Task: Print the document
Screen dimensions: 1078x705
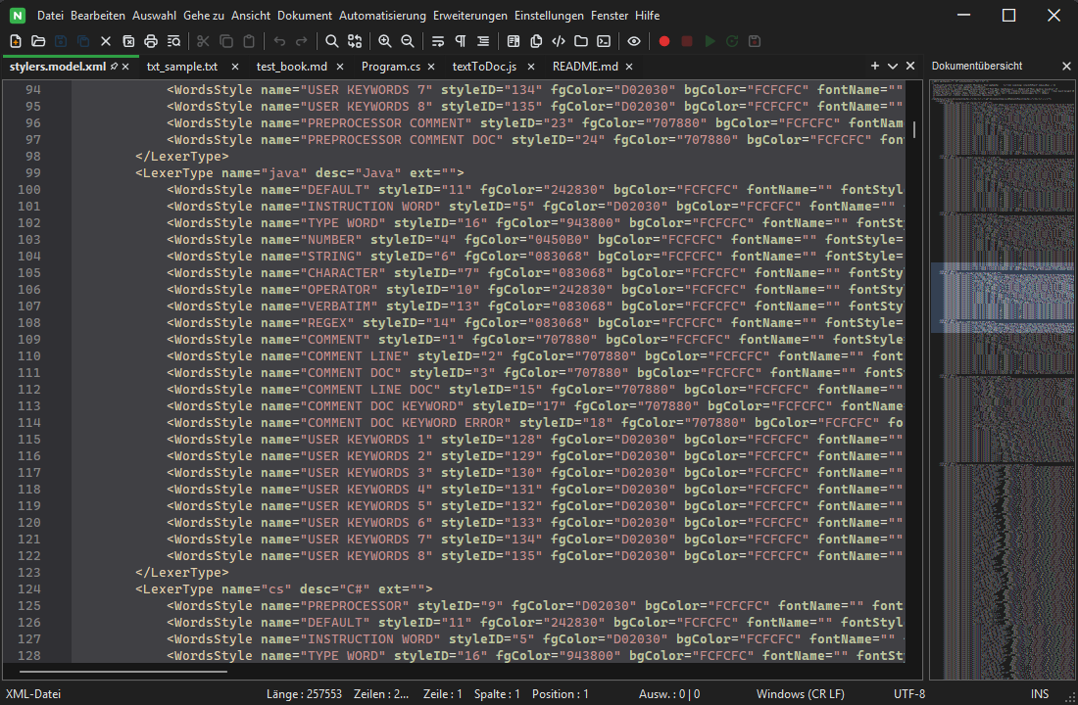Action: [151, 41]
